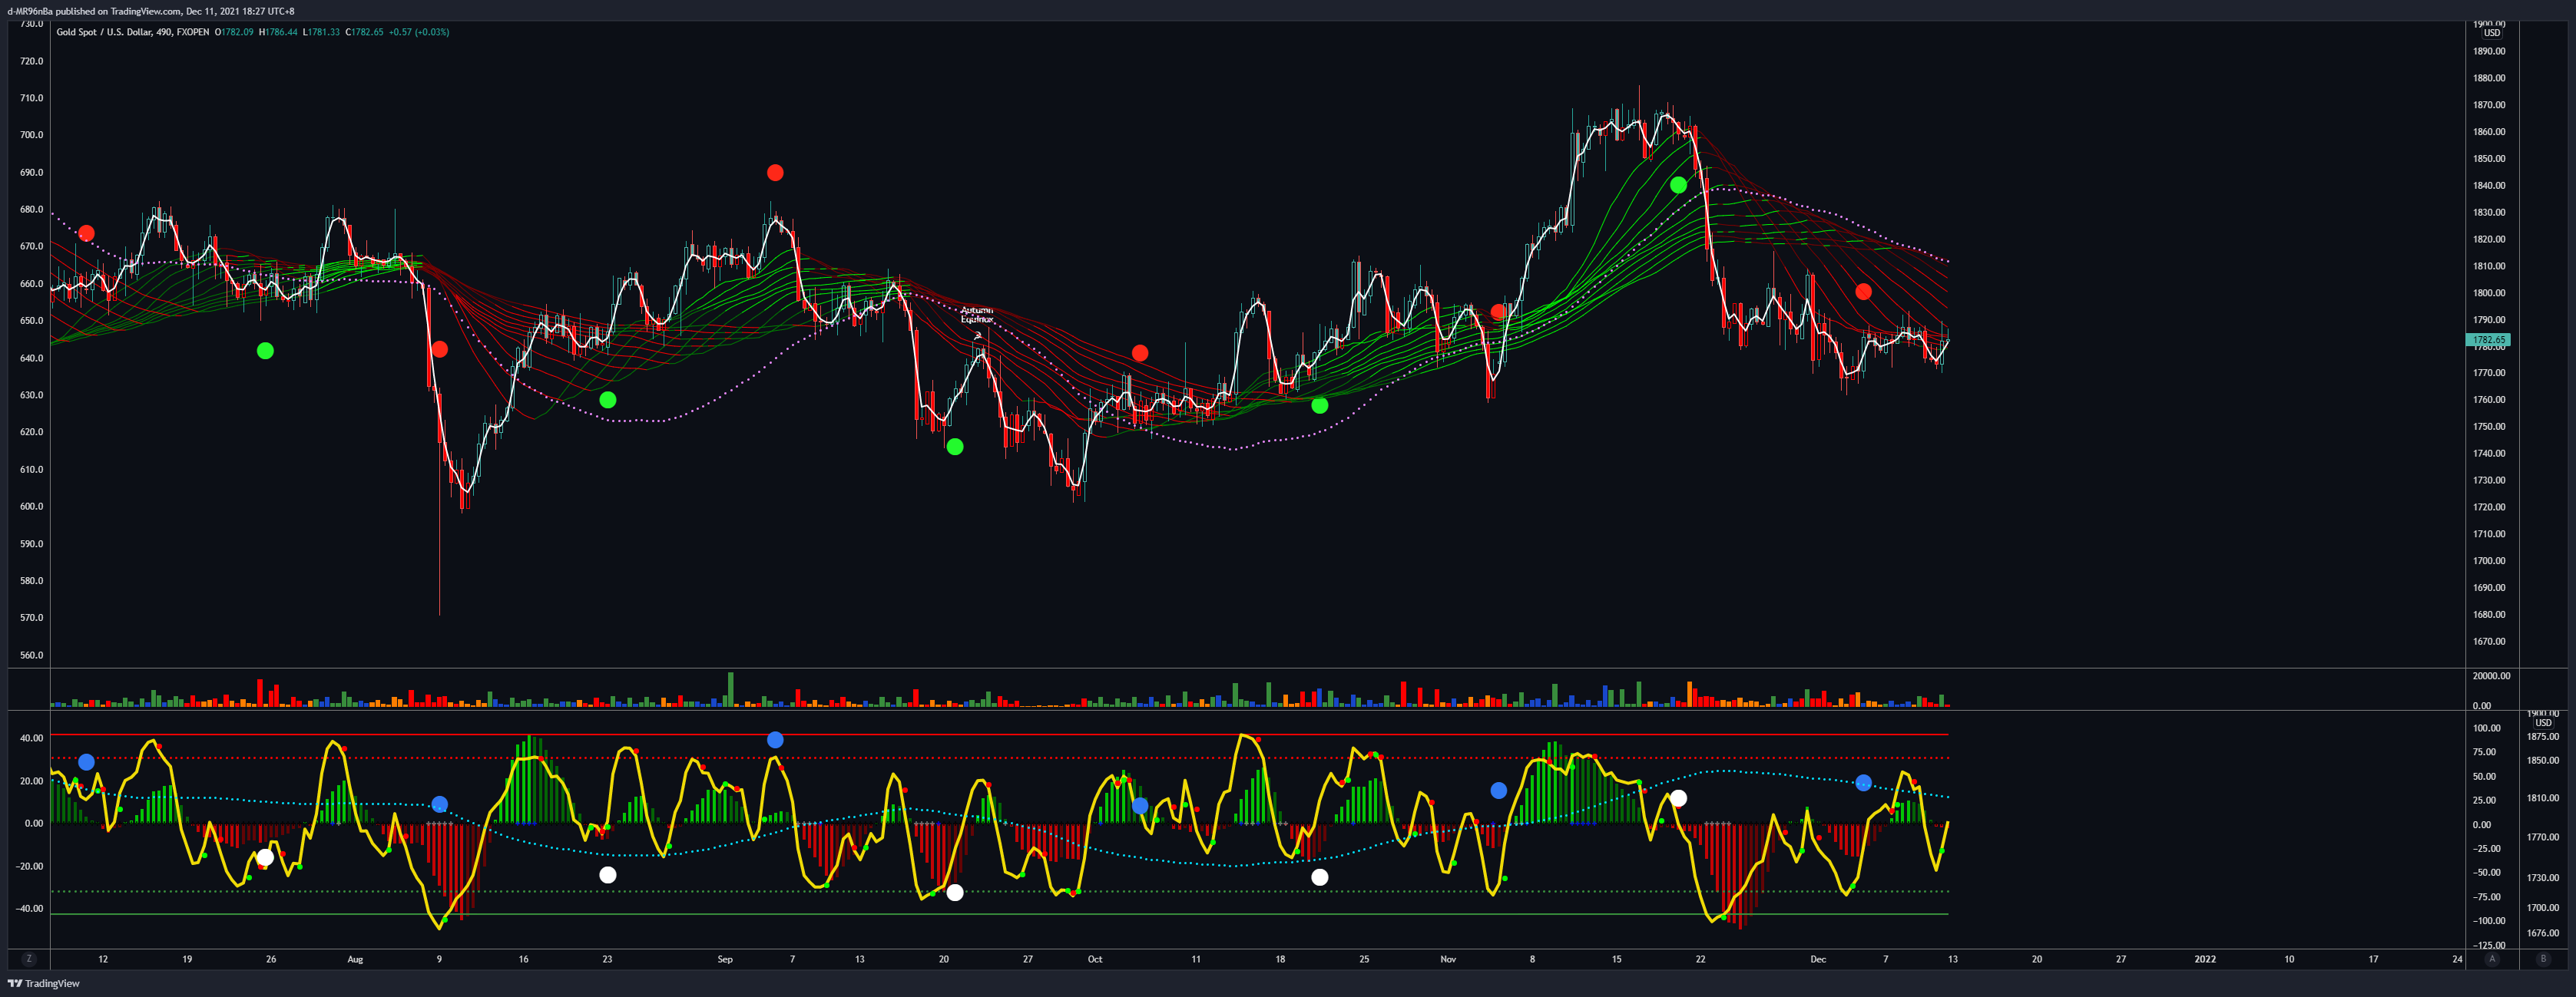Click the white dot on oscillator near September 20
Image resolution: width=2576 pixels, height=997 pixels.
[x=955, y=893]
